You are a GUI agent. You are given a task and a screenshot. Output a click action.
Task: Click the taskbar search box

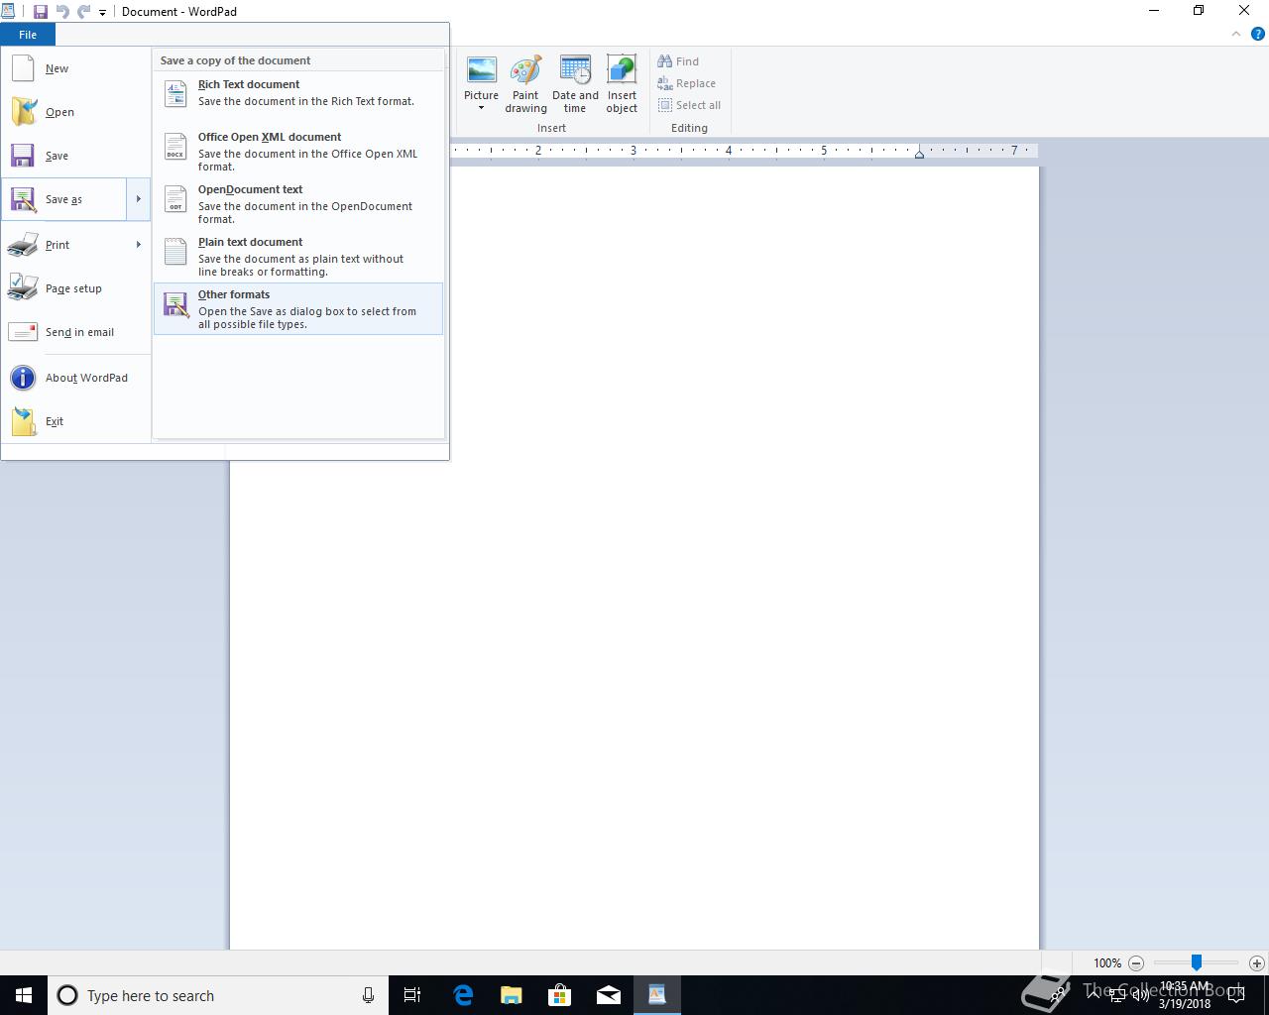(x=218, y=995)
